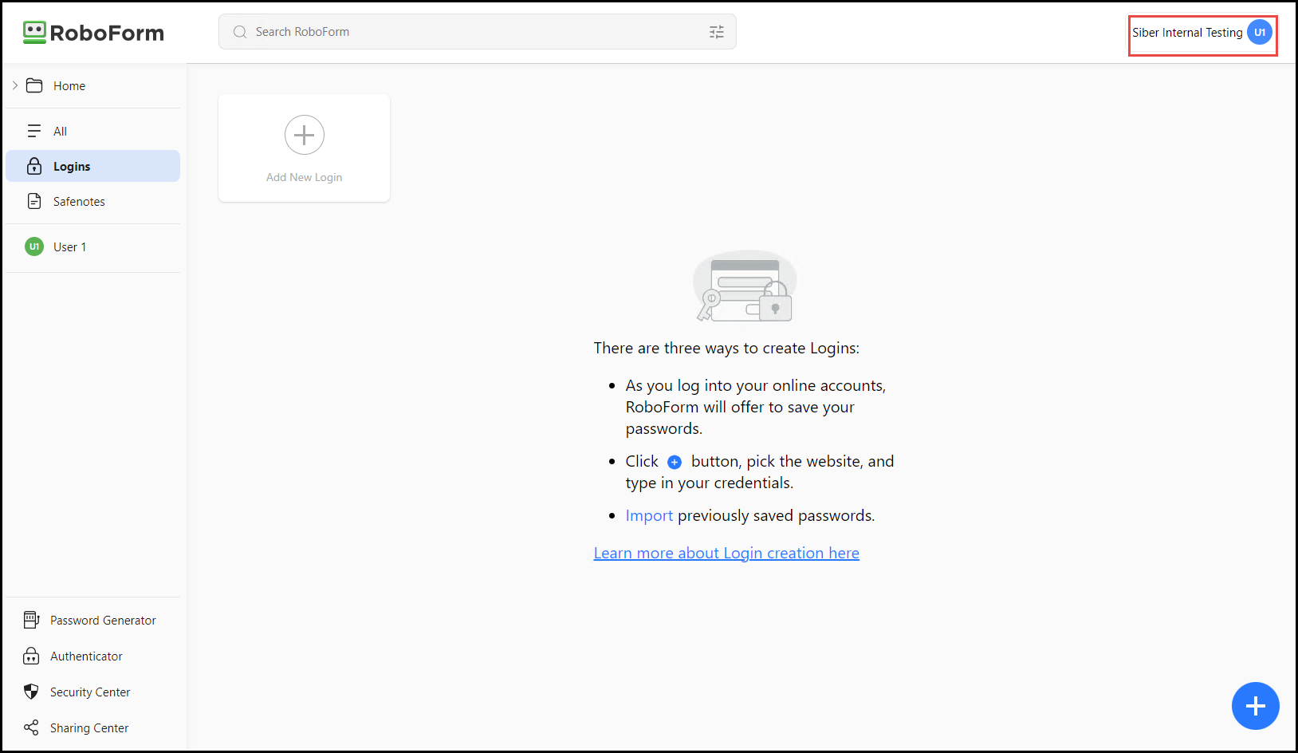
Task: Select the Home section
Action: point(69,85)
